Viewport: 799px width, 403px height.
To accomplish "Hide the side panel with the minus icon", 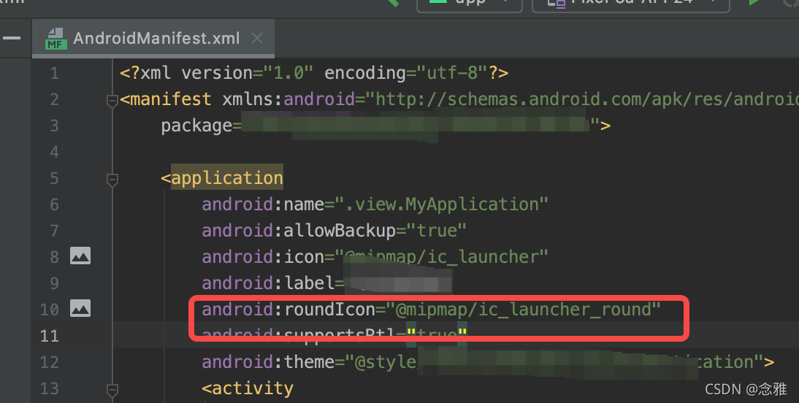I will [x=11, y=38].
